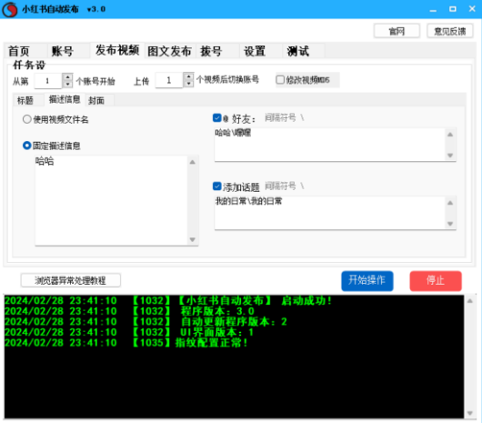Click the log console down scroll arrow
Viewport: 482px width, 423px height.
[x=470, y=413]
